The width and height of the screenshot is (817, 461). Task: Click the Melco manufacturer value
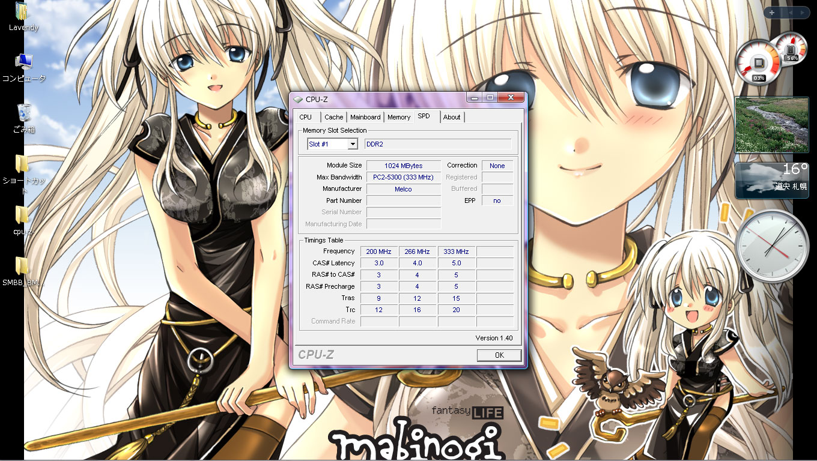click(404, 189)
